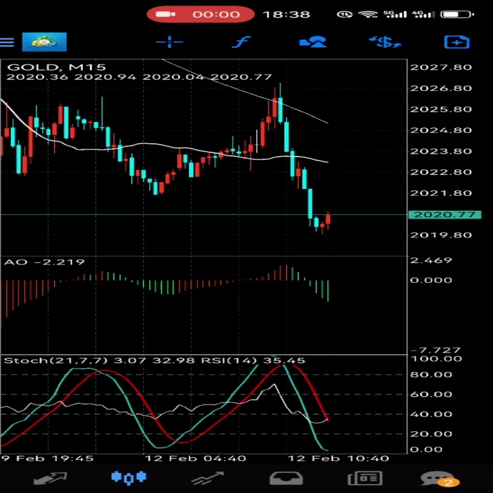Viewport: 493px width, 493px height.
Task: Tap the 2019.80 price scale label
Action: click(441, 235)
